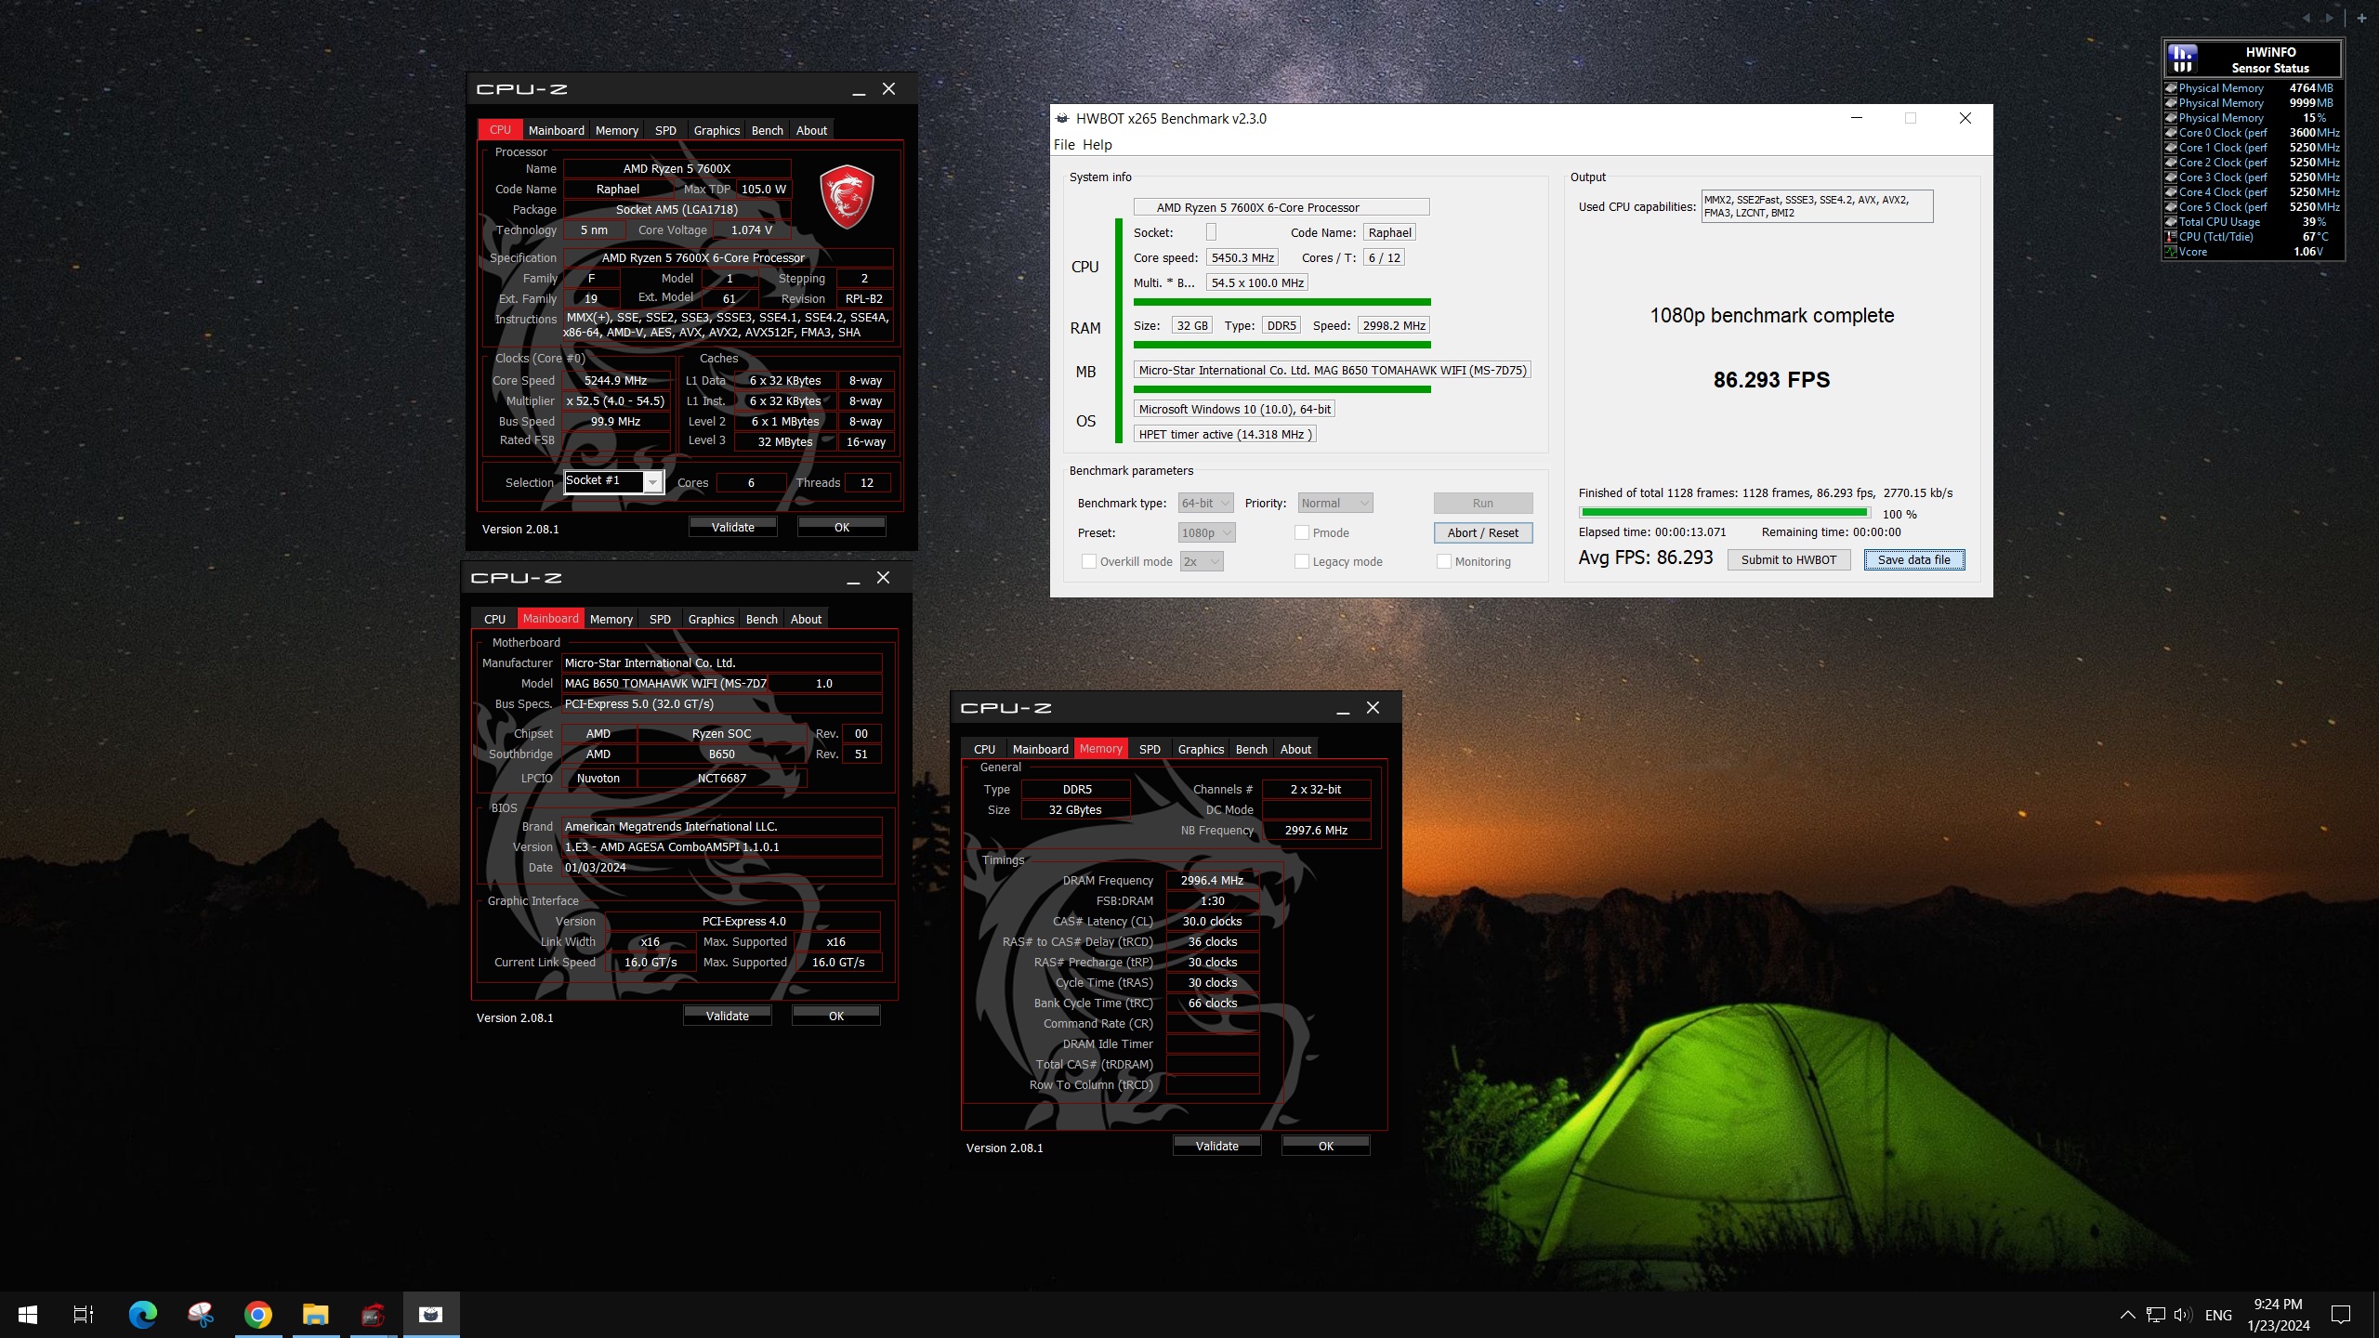Toggle the Monitoring checkbox
The width and height of the screenshot is (2379, 1338).
[1444, 561]
